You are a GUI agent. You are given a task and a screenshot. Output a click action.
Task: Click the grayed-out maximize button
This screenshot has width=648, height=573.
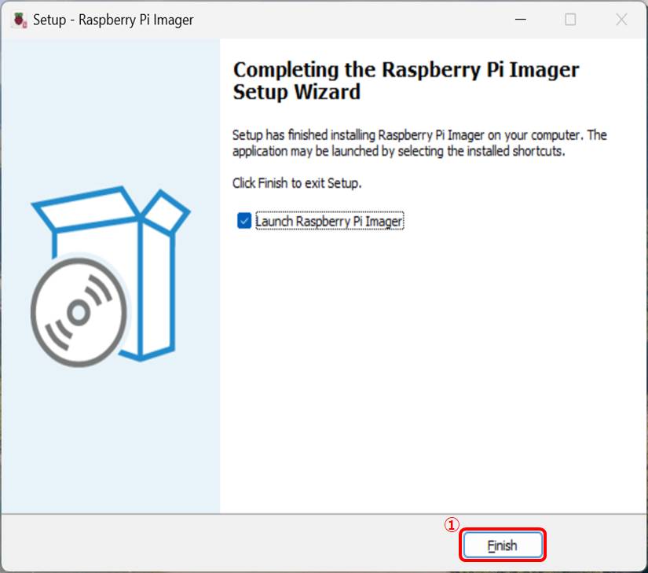tap(571, 20)
